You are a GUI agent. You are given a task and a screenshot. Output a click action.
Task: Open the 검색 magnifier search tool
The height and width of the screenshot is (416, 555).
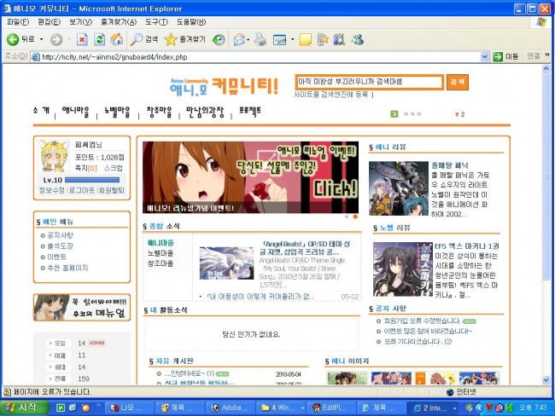(x=145, y=39)
